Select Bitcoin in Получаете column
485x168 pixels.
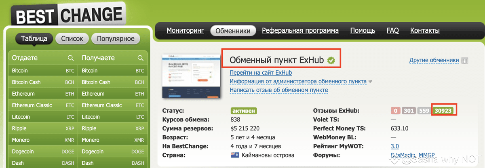113,71
